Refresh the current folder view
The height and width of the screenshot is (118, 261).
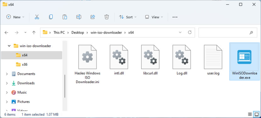190,32
